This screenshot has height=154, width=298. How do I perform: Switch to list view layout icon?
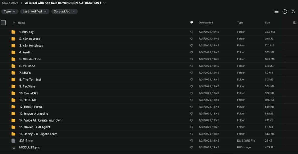click(x=276, y=12)
